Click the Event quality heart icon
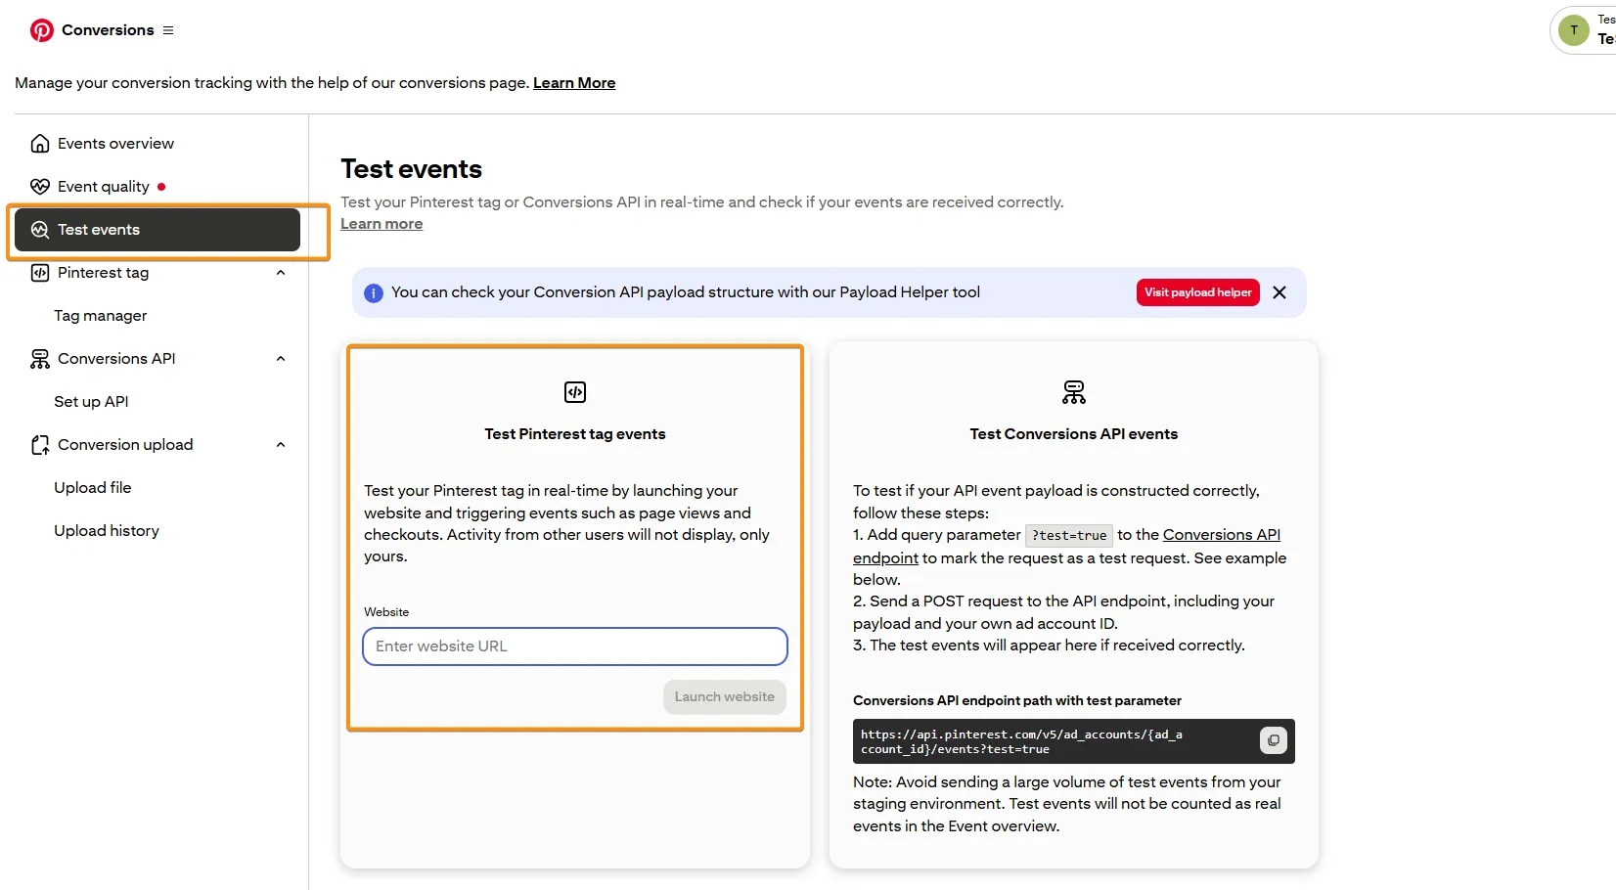Viewport: 1616px width, 890px height. 40,187
